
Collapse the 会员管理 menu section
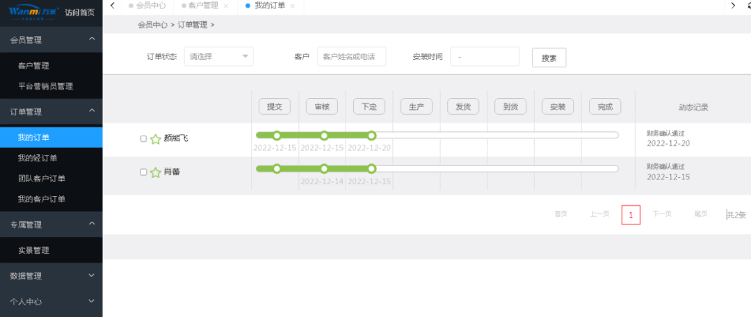pos(92,39)
